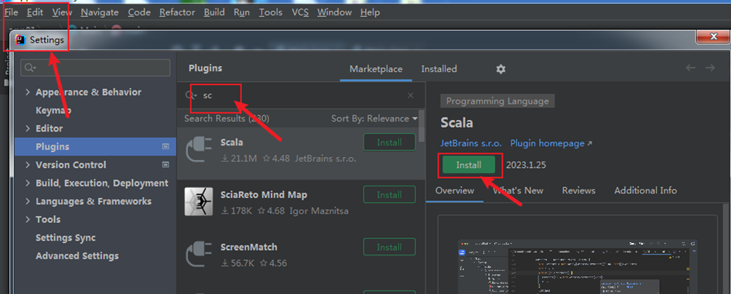Clear the plugin search text with the X icon
Viewport: 731px width, 294px height.
410,95
